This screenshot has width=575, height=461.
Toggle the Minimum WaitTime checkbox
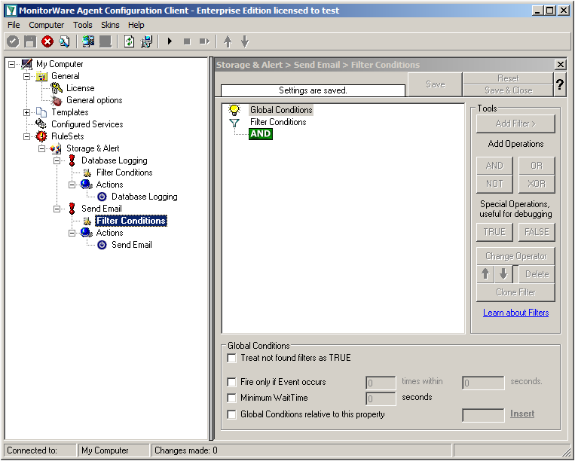point(232,398)
